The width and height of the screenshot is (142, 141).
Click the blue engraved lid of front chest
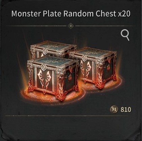[53, 61]
